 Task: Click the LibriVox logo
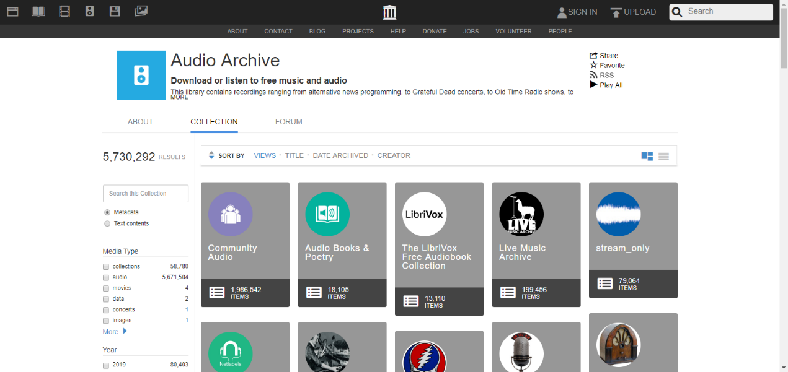coord(424,214)
